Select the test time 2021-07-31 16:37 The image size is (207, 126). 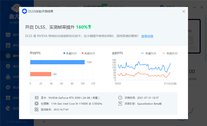148,98
